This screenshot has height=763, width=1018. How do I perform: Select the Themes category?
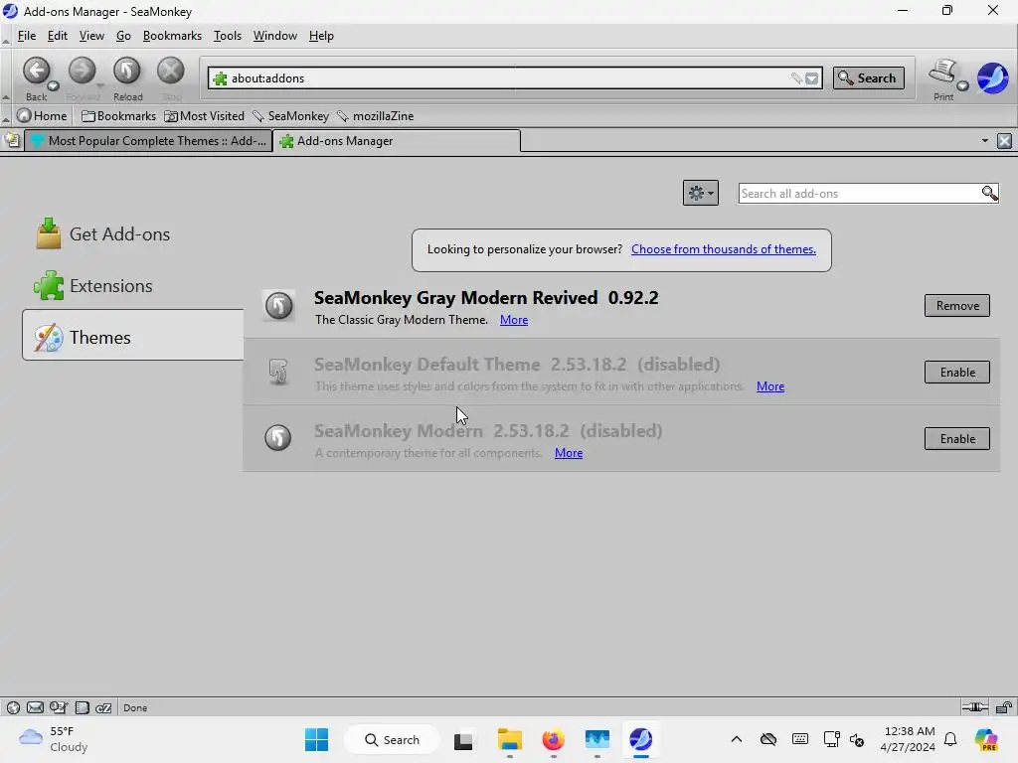tap(133, 335)
